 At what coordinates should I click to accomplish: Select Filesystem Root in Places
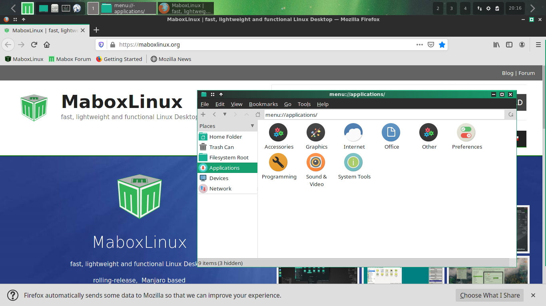227,157
